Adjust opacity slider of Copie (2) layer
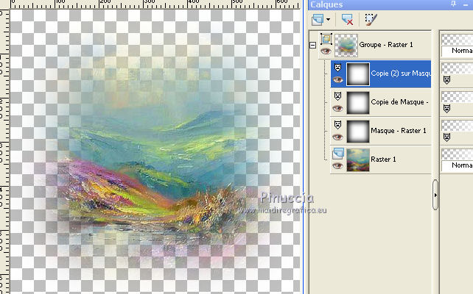Image resolution: width=473 pixels, height=294 pixels. (457, 68)
